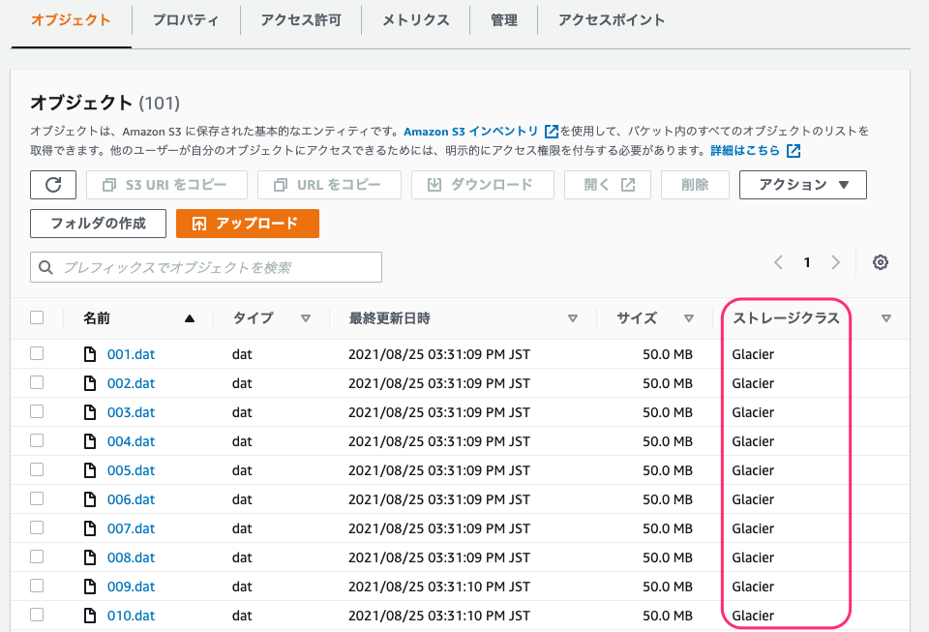Click the file icon next to 001.dat
The image size is (929, 632).
[x=89, y=354]
